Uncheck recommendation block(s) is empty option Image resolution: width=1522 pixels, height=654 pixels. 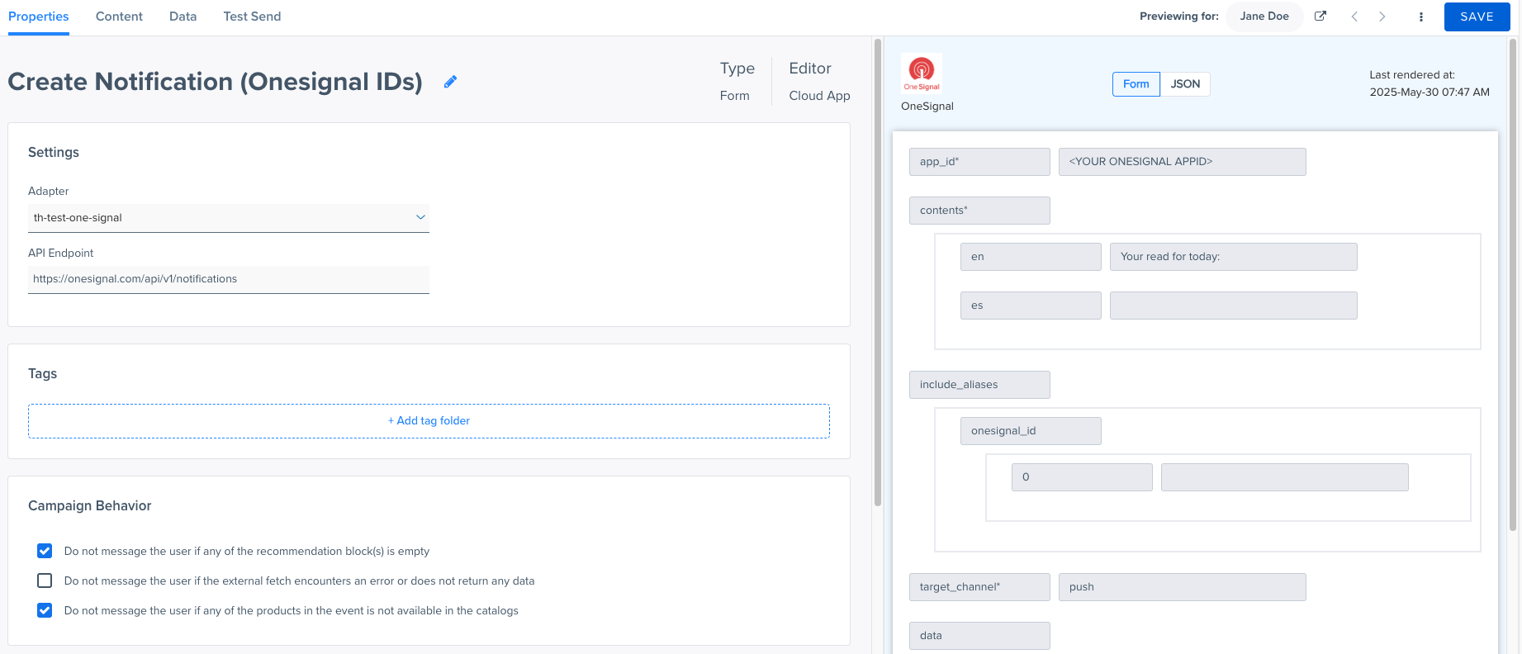point(45,551)
